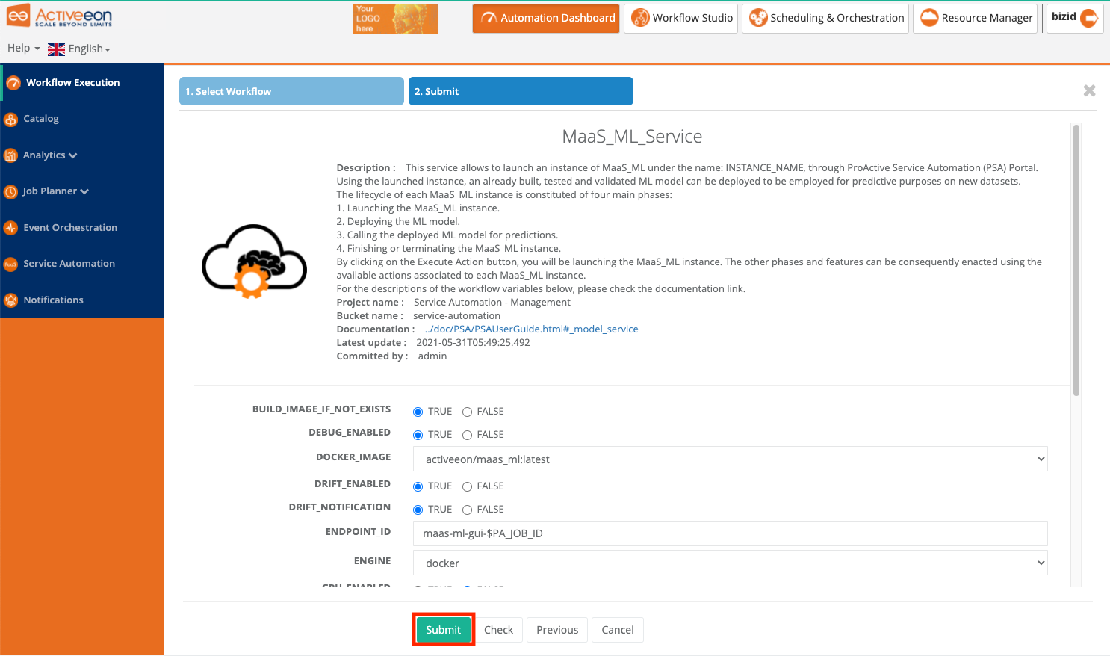Viewport: 1110px width, 656px height.
Task: Set DRIFT_NOTIFICATION to FALSE
Action: (x=468, y=510)
